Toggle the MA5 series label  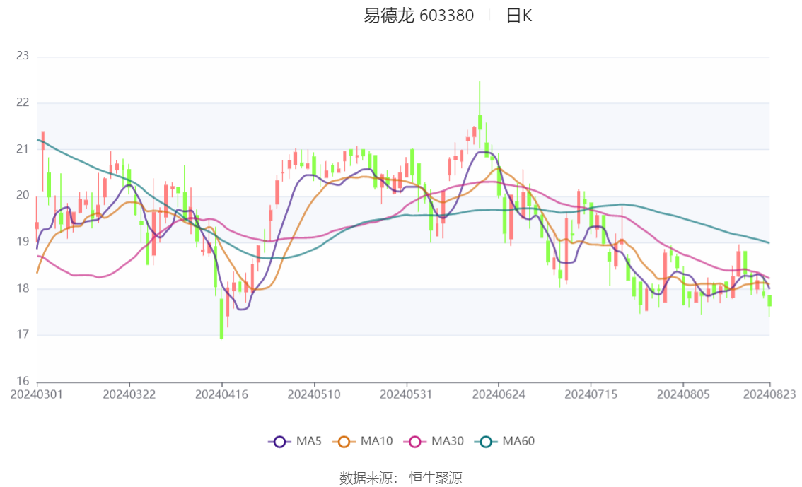pos(309,442)
